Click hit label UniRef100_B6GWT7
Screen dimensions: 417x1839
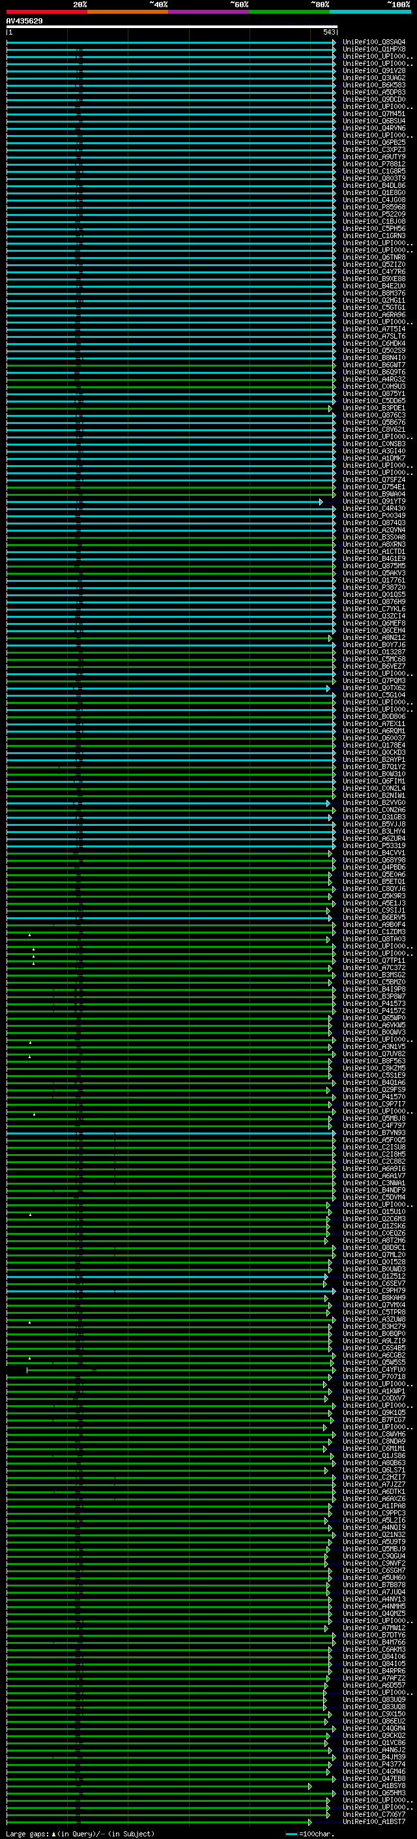point(374,365)
